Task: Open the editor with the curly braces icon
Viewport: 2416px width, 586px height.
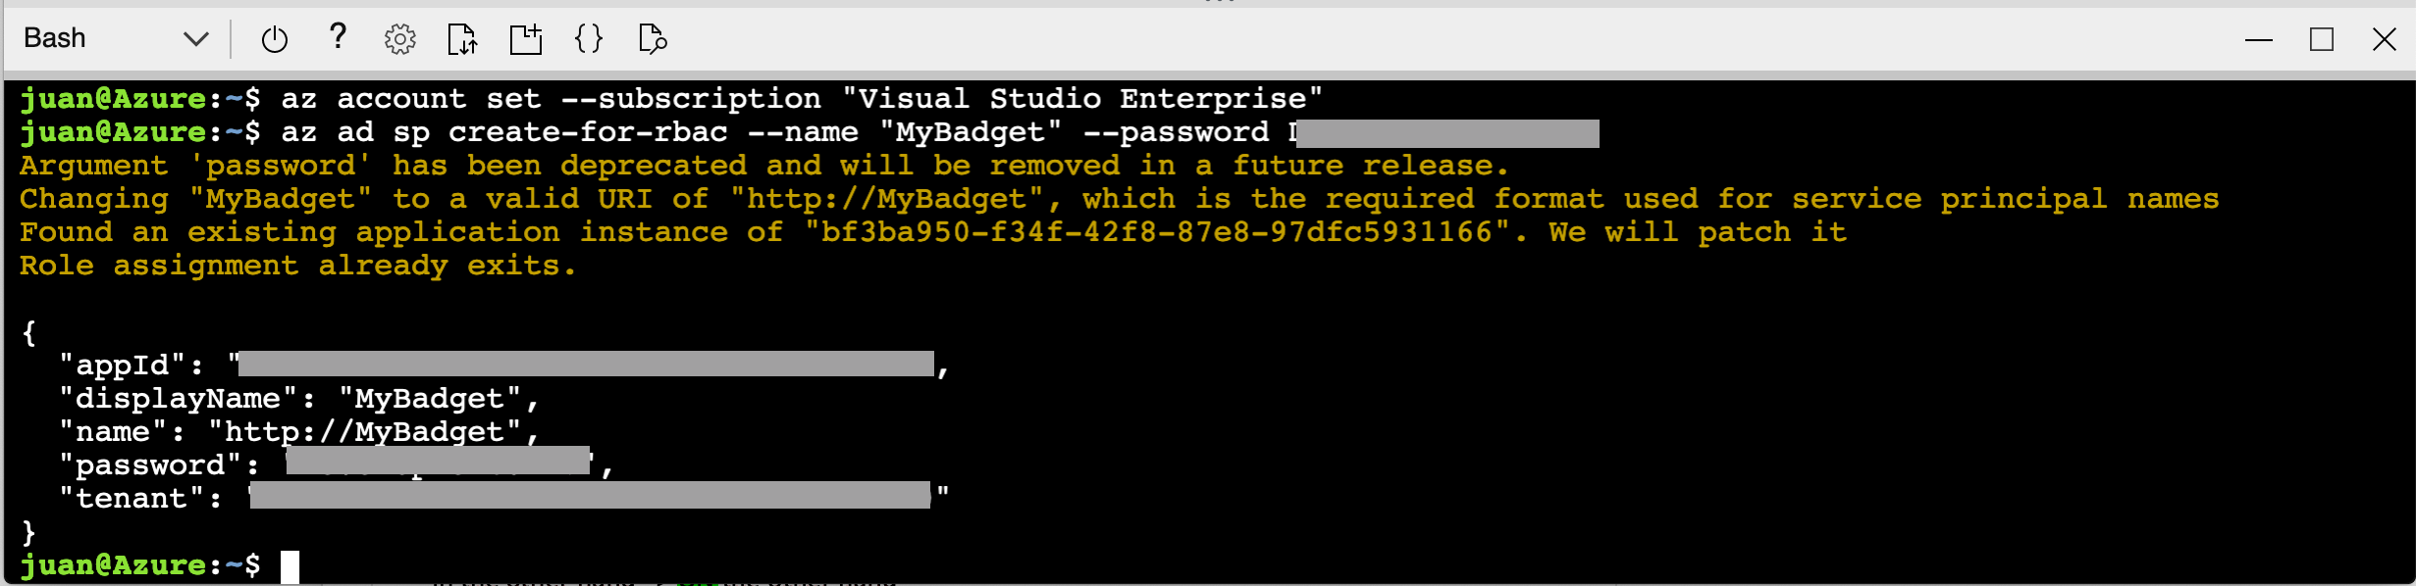Action: (589, 39)
